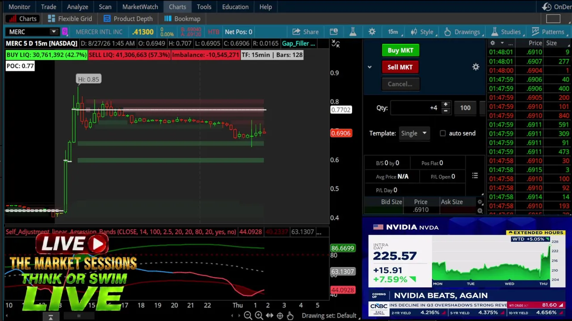This screenshot has width=572, height=321.
Task: Open the Trade tab
Action: (x=49, y=7)
